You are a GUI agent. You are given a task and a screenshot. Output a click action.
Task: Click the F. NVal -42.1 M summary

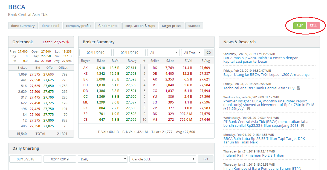coord(135,132)
